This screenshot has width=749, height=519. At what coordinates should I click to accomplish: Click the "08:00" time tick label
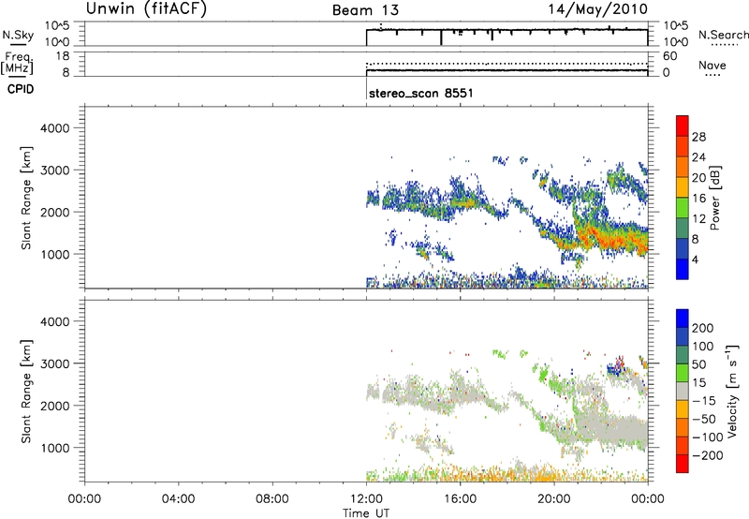272,499
